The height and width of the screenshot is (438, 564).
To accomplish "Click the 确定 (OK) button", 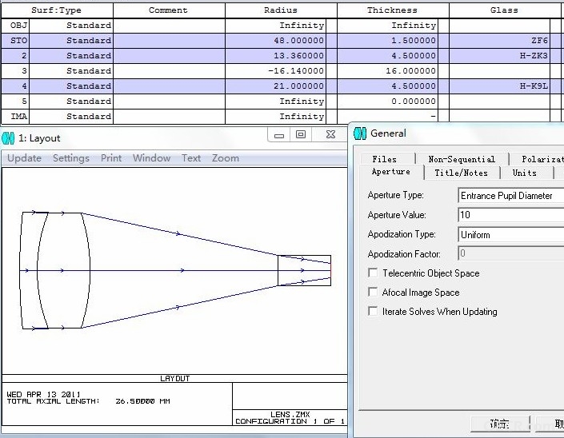I will (x=500, y=424).
